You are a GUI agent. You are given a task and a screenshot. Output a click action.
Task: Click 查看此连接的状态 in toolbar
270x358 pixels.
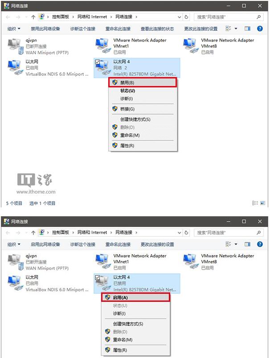tap(157, 29)
